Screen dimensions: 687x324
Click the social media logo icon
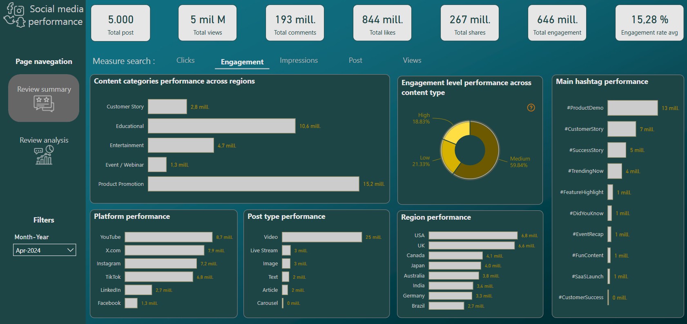(15, 15)
